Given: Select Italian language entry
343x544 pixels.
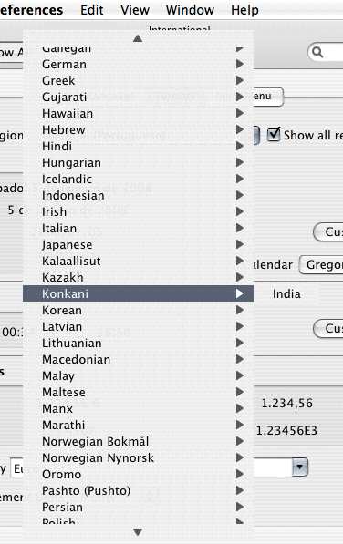Looking at the screenshot, I should [x=138, y=229].
